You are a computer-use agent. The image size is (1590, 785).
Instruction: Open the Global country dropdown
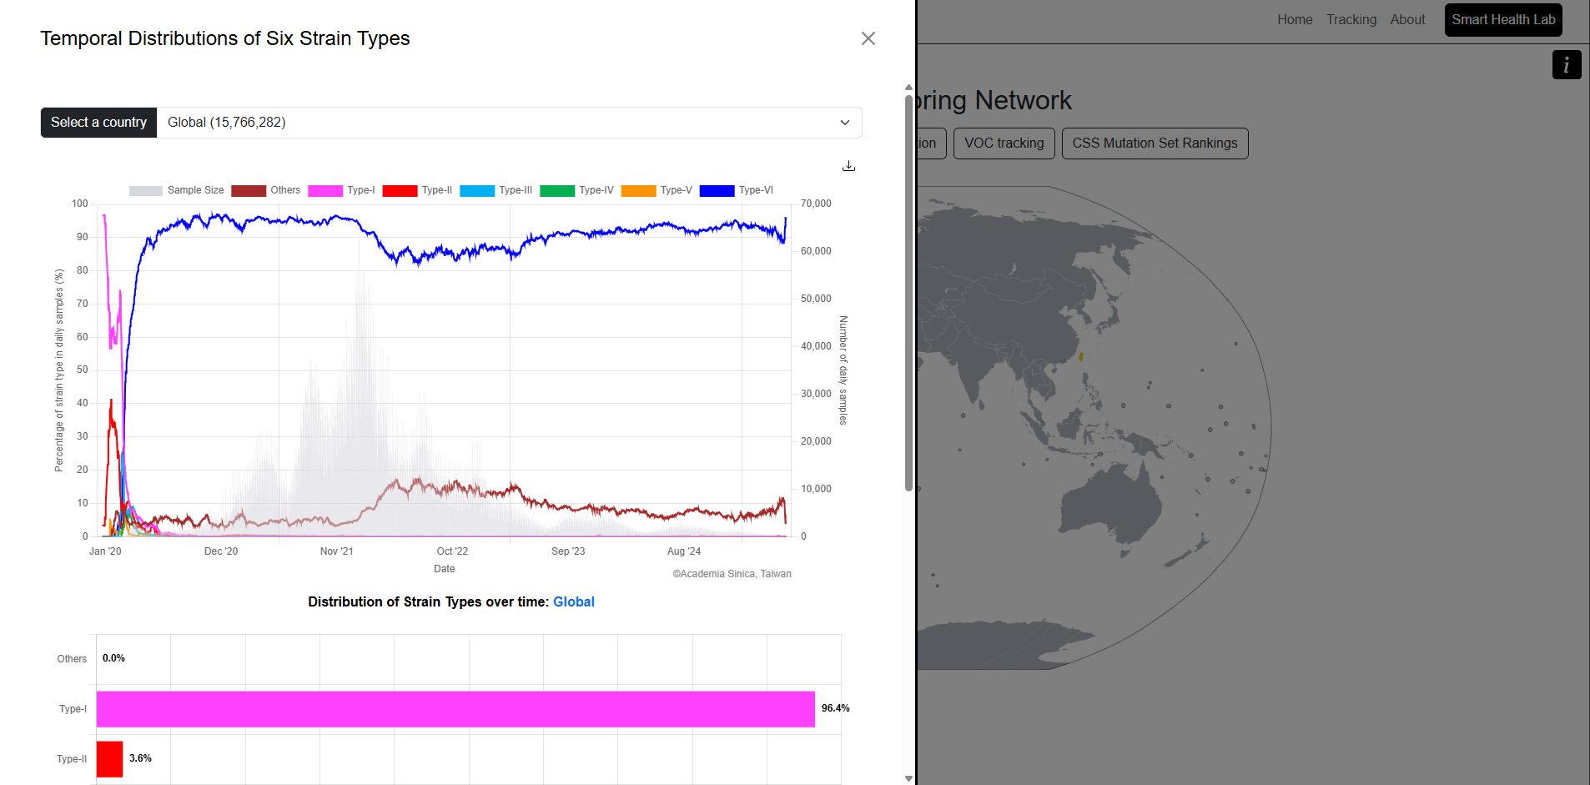tap(509, 123)
